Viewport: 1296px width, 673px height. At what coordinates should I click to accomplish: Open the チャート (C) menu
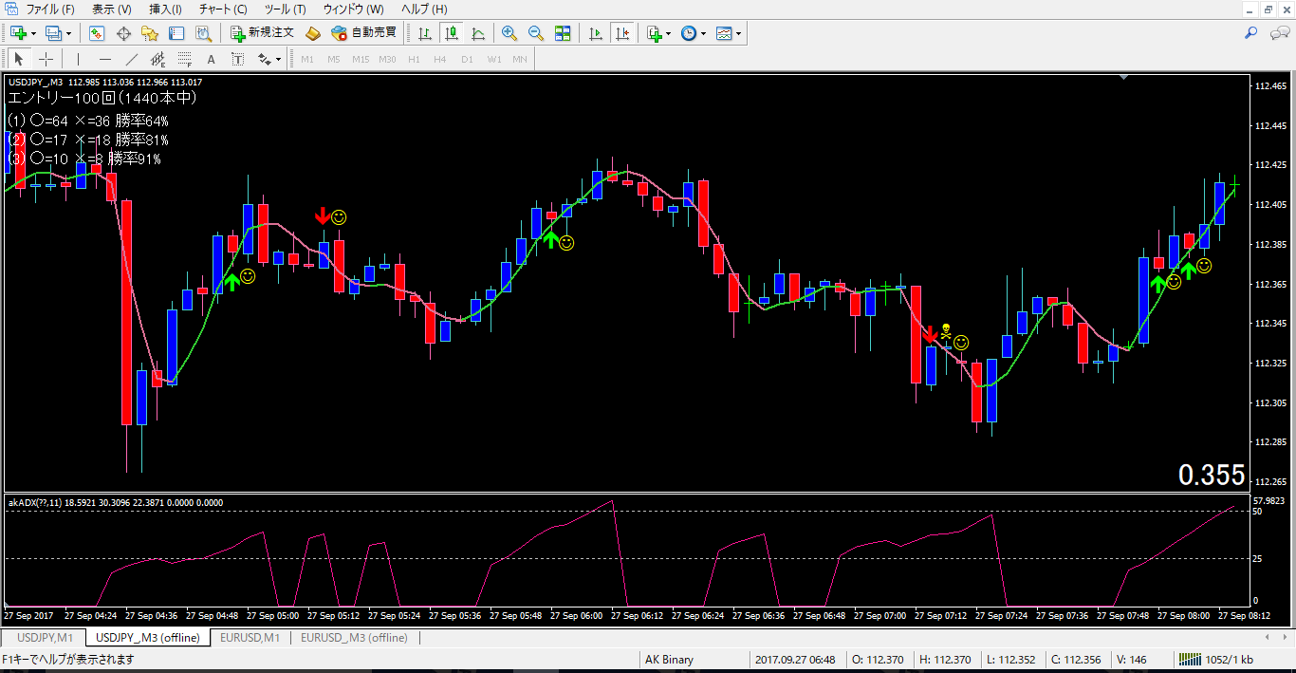(223, 9)
